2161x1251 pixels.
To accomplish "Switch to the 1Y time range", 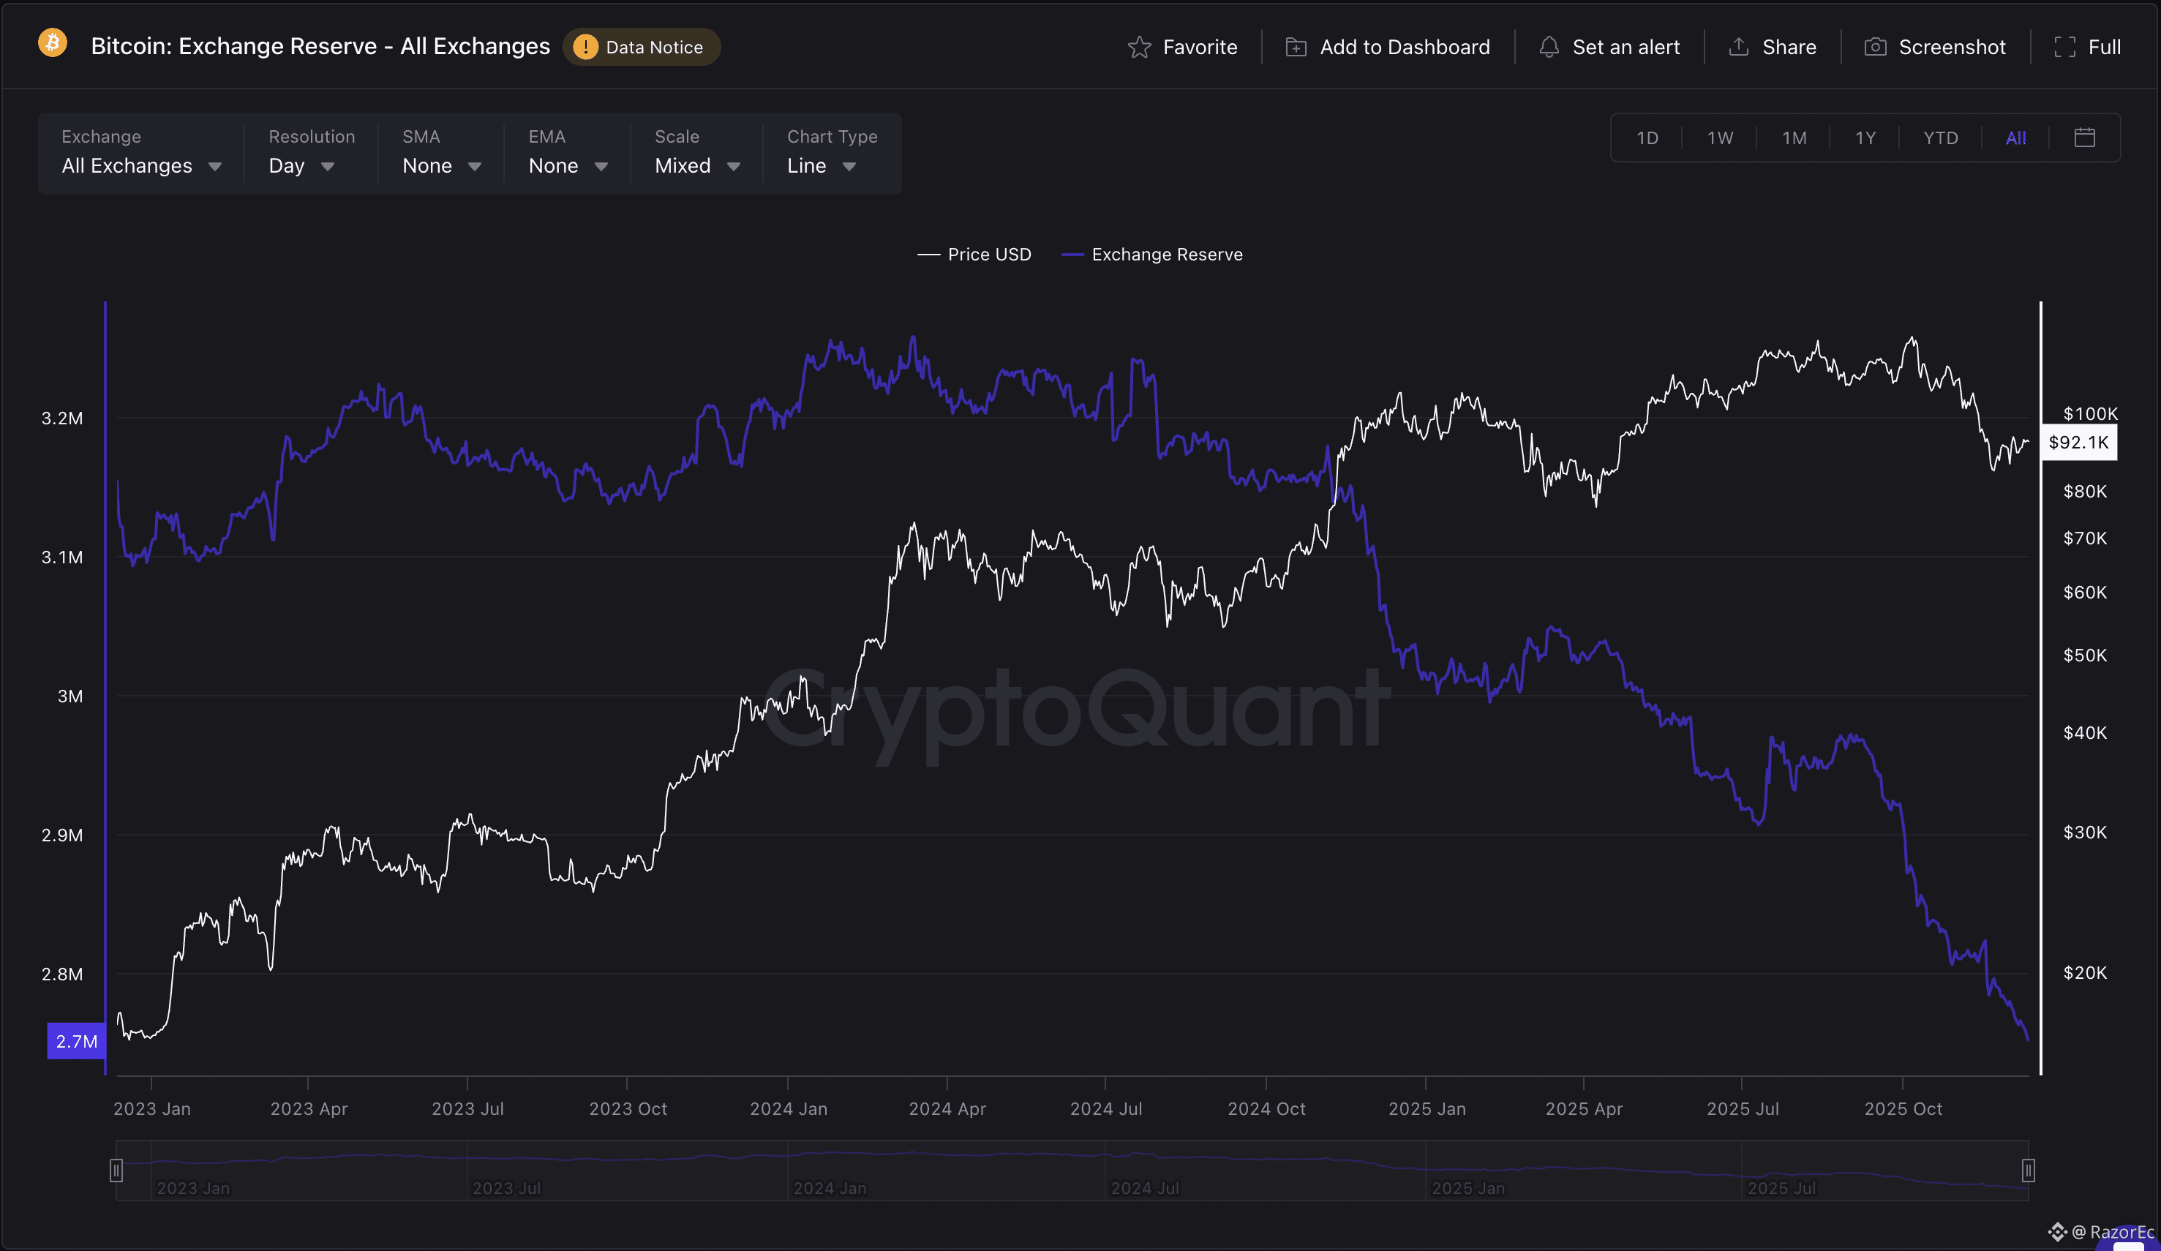I will [x=1865, y=138].
